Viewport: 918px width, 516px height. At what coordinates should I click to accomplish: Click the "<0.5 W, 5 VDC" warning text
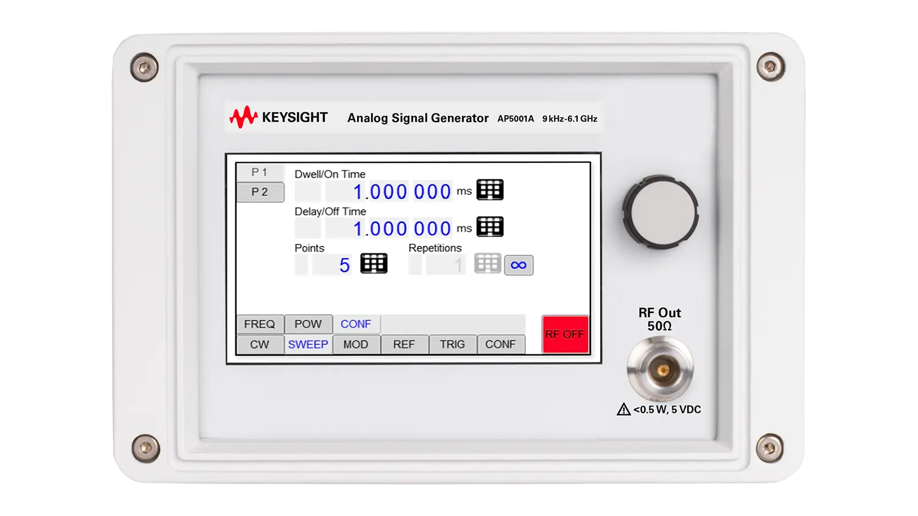(667, 409)
